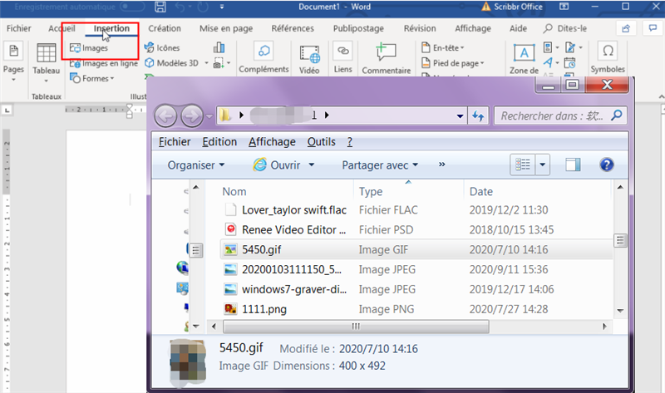Click the Tableau grid icon
Viewport: 665px width, 393px height.
point(47,53)
